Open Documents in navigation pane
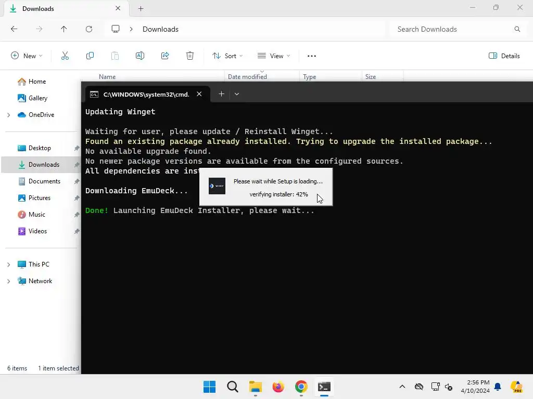The width and height of the screenshot is (533, 399). point(39,181)
